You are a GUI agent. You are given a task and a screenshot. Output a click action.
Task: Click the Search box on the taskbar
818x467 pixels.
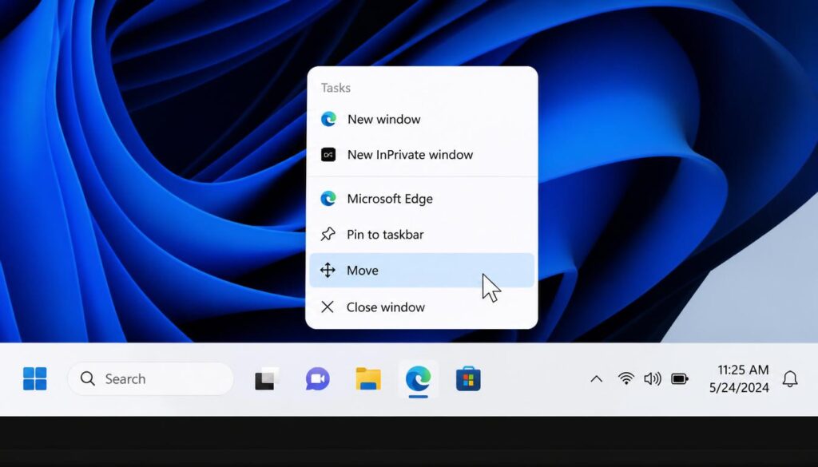[150, 378]
